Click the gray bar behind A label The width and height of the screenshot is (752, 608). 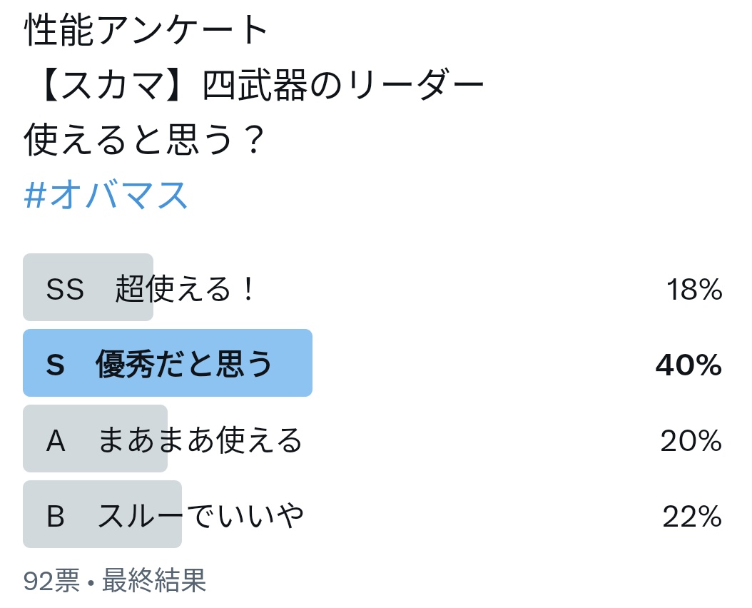click(x=96, y=439)
